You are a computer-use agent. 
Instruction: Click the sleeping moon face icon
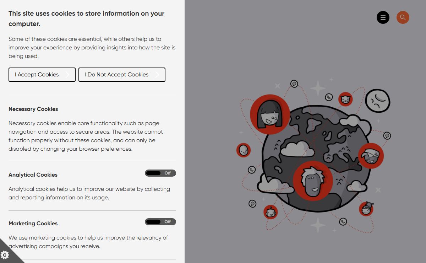[x=378, y=101]
